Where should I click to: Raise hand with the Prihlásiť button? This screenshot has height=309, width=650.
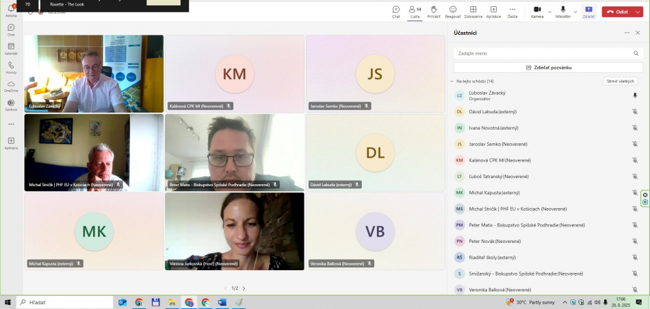(434, 12)
